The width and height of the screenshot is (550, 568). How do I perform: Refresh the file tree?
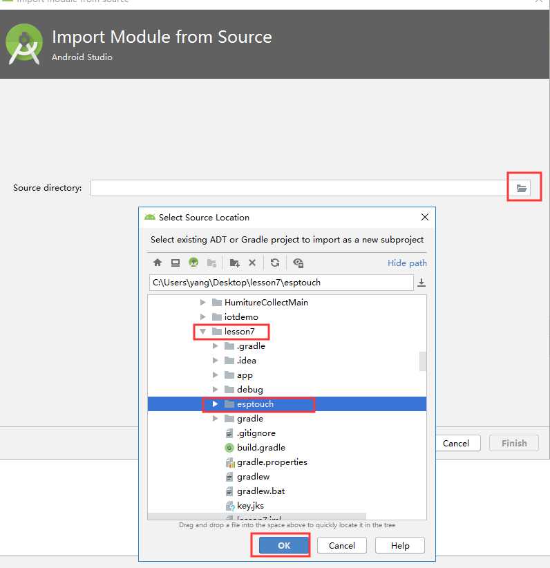click(275, 263)
